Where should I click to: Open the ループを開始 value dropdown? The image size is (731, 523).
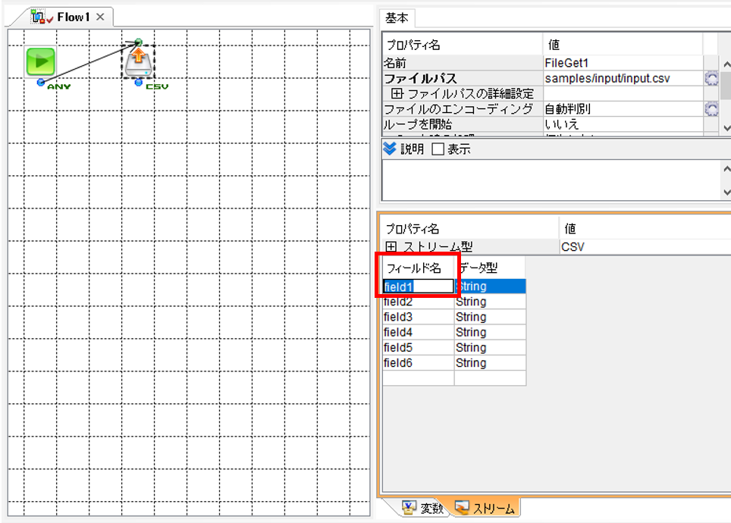click(623, 124)
